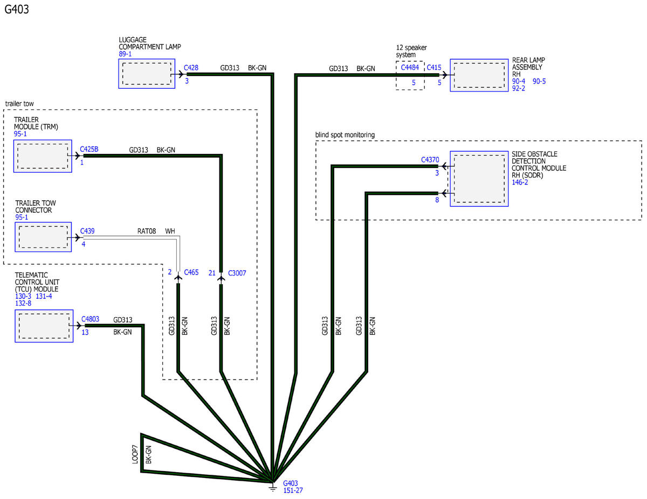Select the Trailer Module (TRM) component box
The image size is (647, 499).
(43, 156)
